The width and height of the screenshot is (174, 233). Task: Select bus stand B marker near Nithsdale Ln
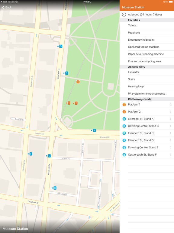55,188
